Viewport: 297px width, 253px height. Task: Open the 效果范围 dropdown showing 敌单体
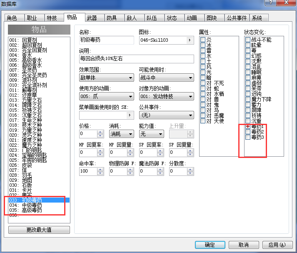pos(107,78)
